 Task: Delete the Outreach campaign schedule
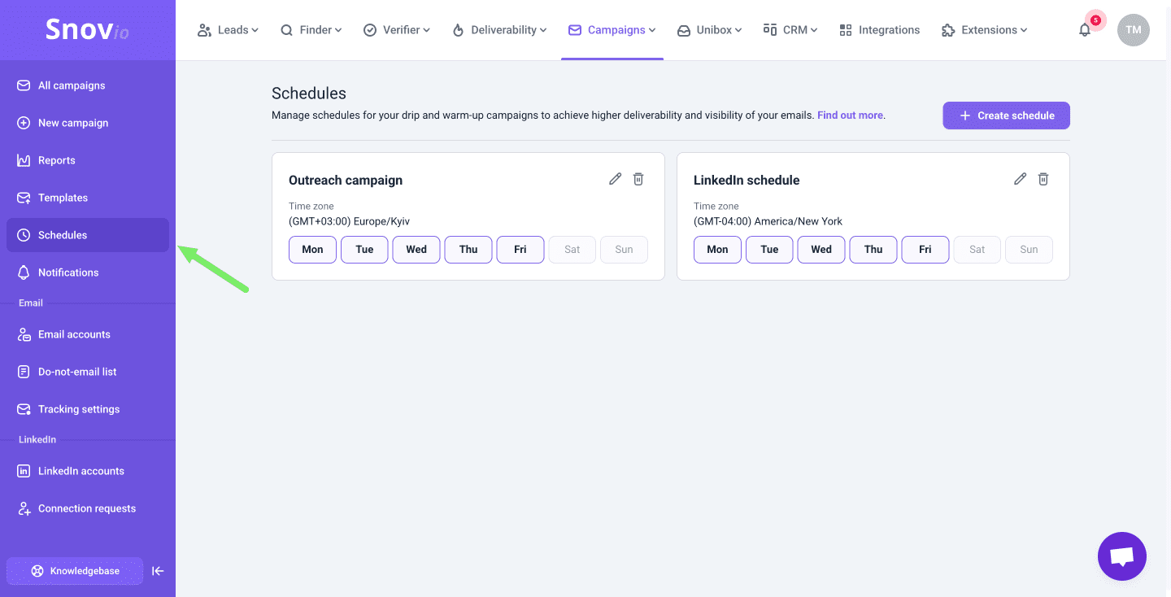click(638, 179)
